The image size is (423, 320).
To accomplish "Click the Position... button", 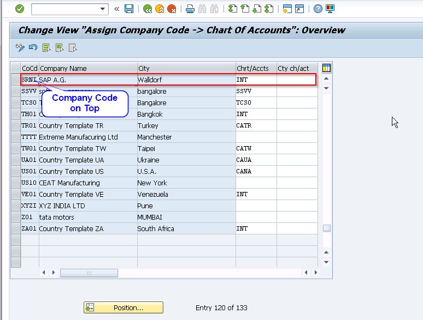I will point(123,307).
